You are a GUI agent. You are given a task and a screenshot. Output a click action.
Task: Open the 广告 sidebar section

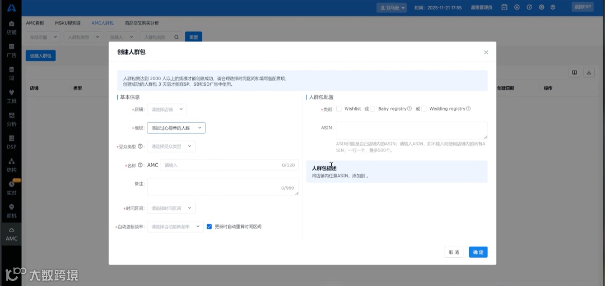pos(11,50)
